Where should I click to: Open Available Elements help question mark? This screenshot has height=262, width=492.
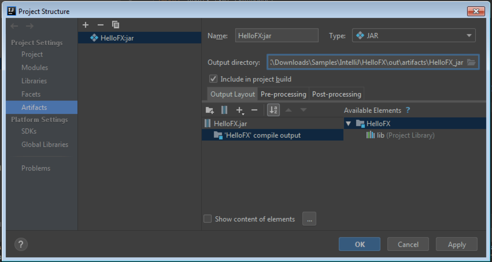(x=408, y=110)
